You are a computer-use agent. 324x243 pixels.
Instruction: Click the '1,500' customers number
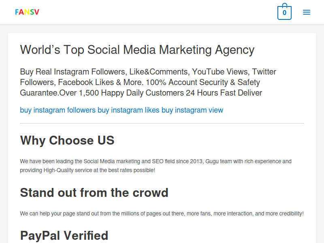point(89,93)
